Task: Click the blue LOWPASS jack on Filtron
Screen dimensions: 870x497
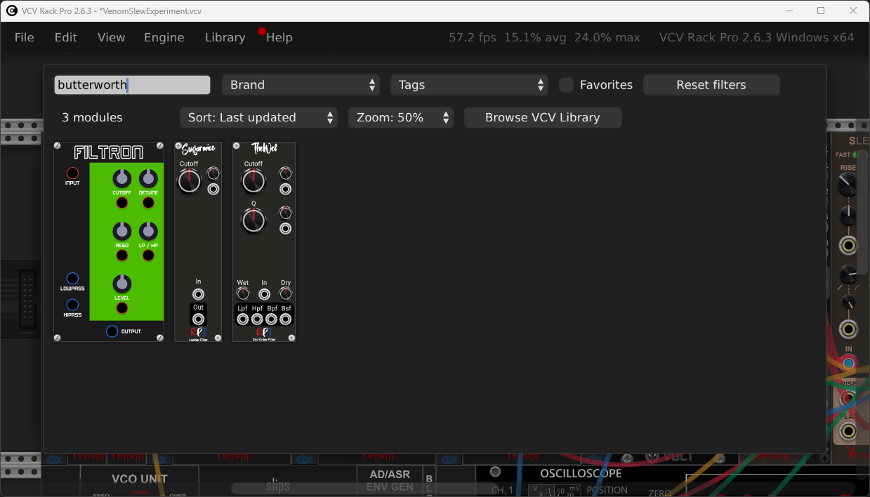Action: coord(72,279)
